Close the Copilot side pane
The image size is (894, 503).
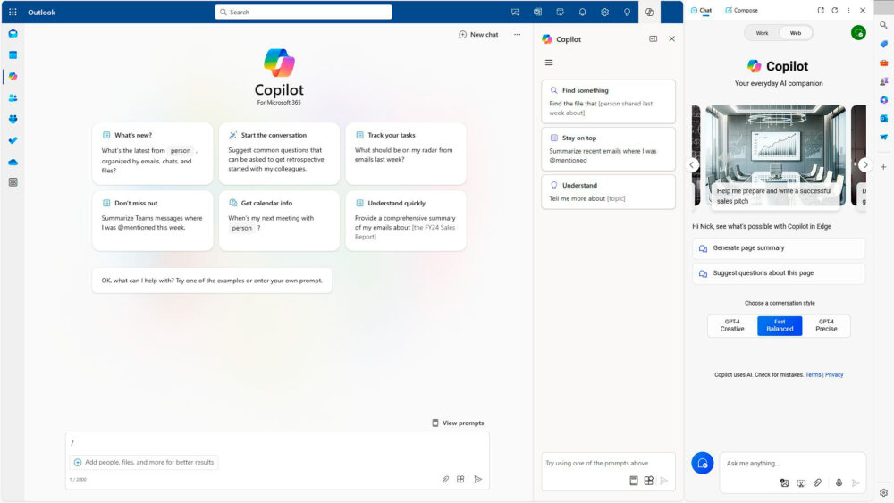point(671,38)
